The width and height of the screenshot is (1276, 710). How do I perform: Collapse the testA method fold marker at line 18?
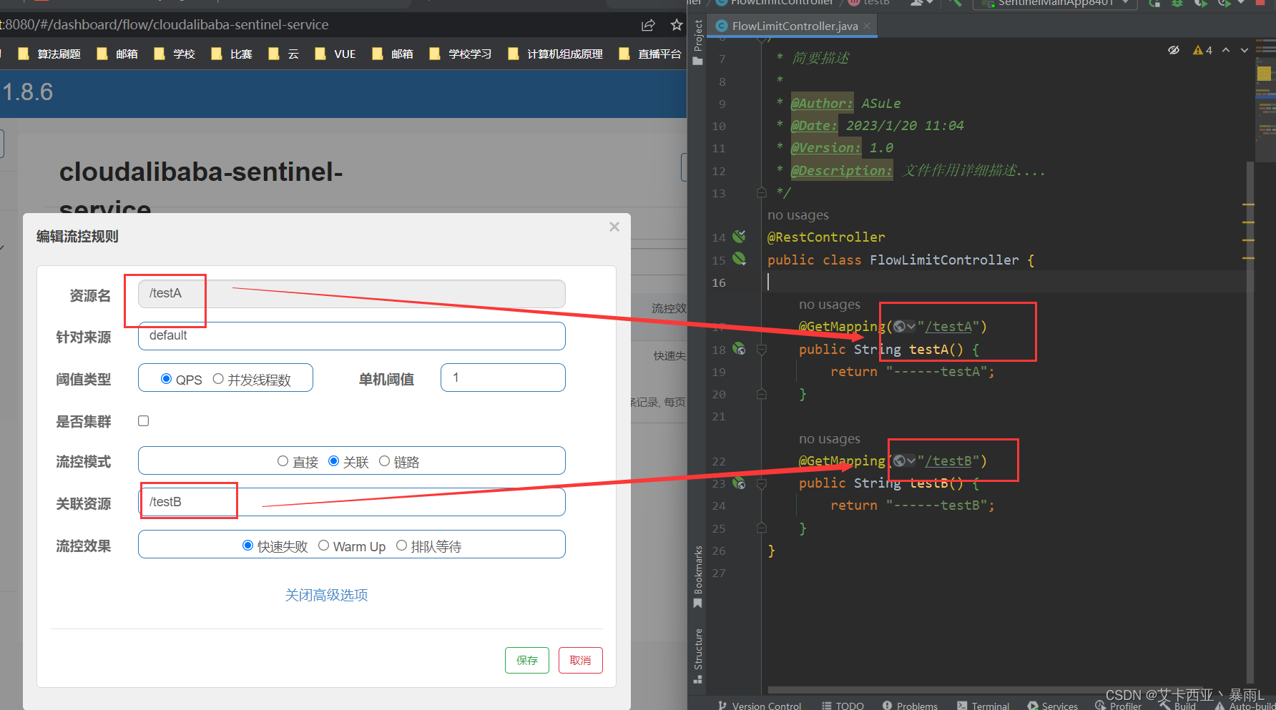pos(762,350)
